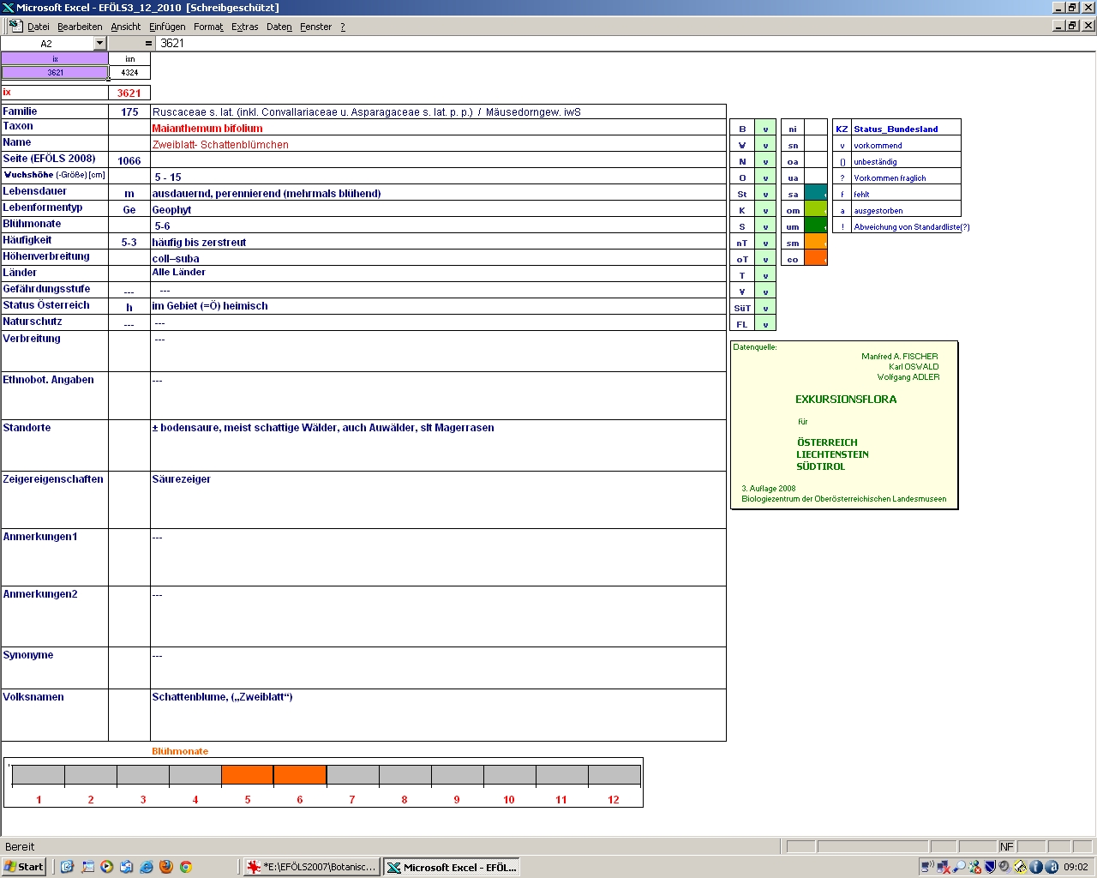Viewport: 1097px width, 878px height.
Task: Click the Microsoft Excel - EFÖL... taskbar button
Action: click(451, 867)
